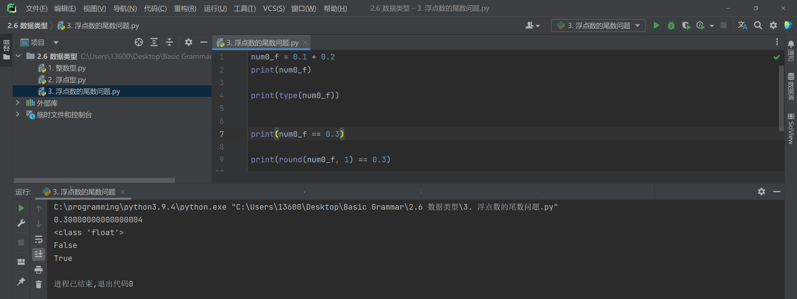Viewport: 797px width, 299px height.
Task: Open dropdown arrow next to profiler icon
Action: (x=712, y=26)
